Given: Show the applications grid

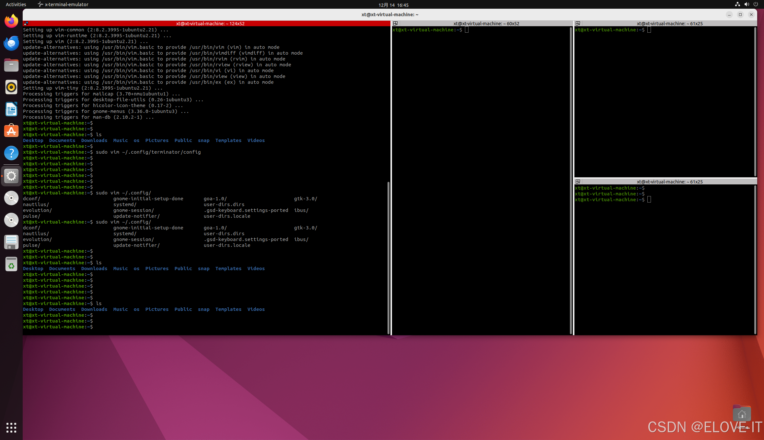Looking at the screenshot, I should point(11,427).
